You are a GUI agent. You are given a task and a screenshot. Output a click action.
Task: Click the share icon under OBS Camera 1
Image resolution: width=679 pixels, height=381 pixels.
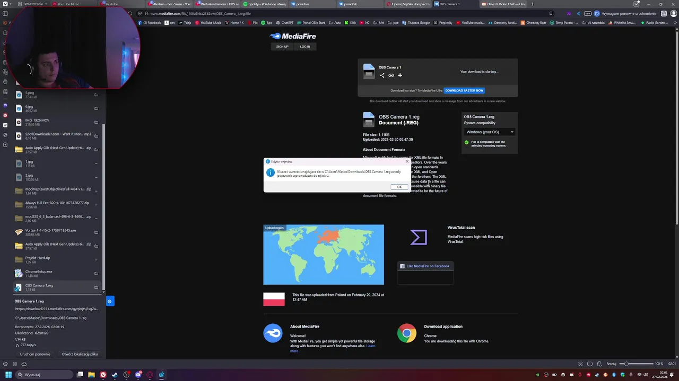tap(382, 75)
